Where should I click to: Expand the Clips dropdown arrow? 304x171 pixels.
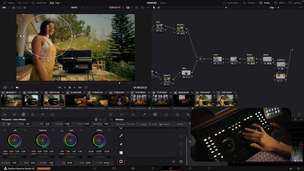(x=61, y=3)
